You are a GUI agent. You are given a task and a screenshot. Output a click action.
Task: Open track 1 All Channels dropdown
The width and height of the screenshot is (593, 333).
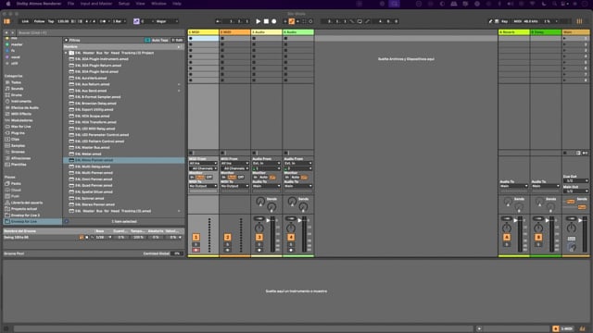point(203,168)
